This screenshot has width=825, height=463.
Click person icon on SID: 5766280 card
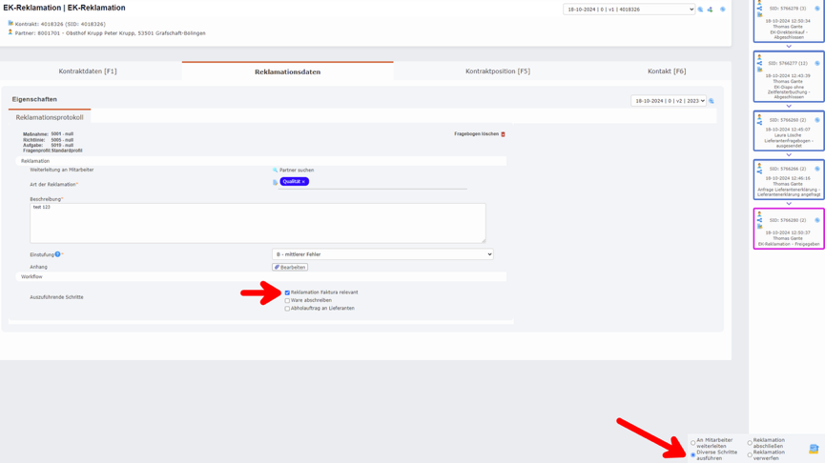pyautogui.click(x=759, y=214)
